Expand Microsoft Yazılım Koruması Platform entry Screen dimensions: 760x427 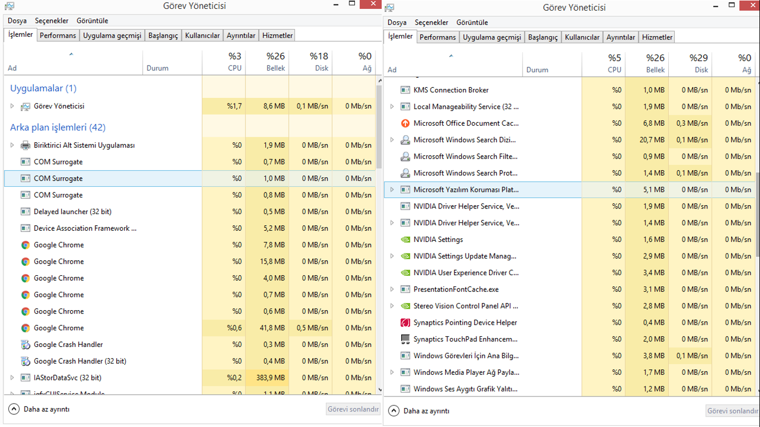coord(392,190)
